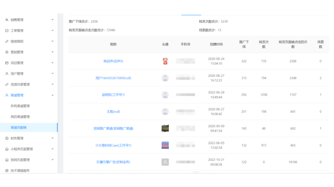Image resolution: width=334 pixels, height=187 pixels.
Task: Click the 陈启声 red avatar thumbnail
Action: 165,61
